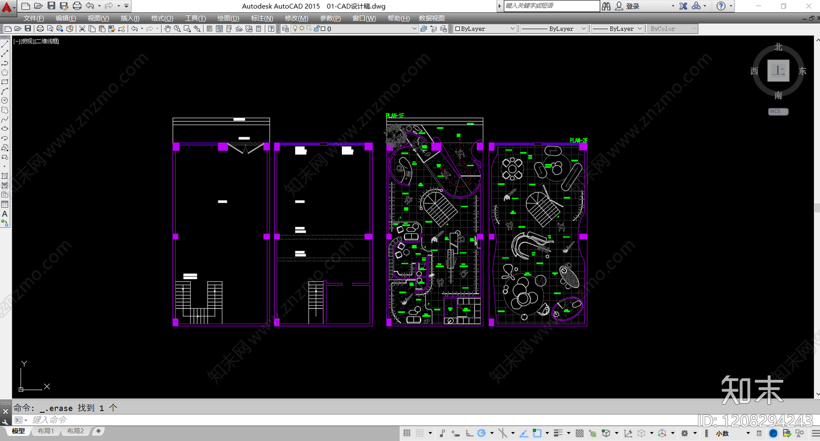Select the Multiline Text tool
The image size is (820, 441).
click(5, 214)
